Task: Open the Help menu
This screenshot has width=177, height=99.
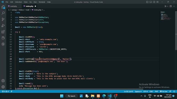Action: pyautogui.click(x=49, y=2)
